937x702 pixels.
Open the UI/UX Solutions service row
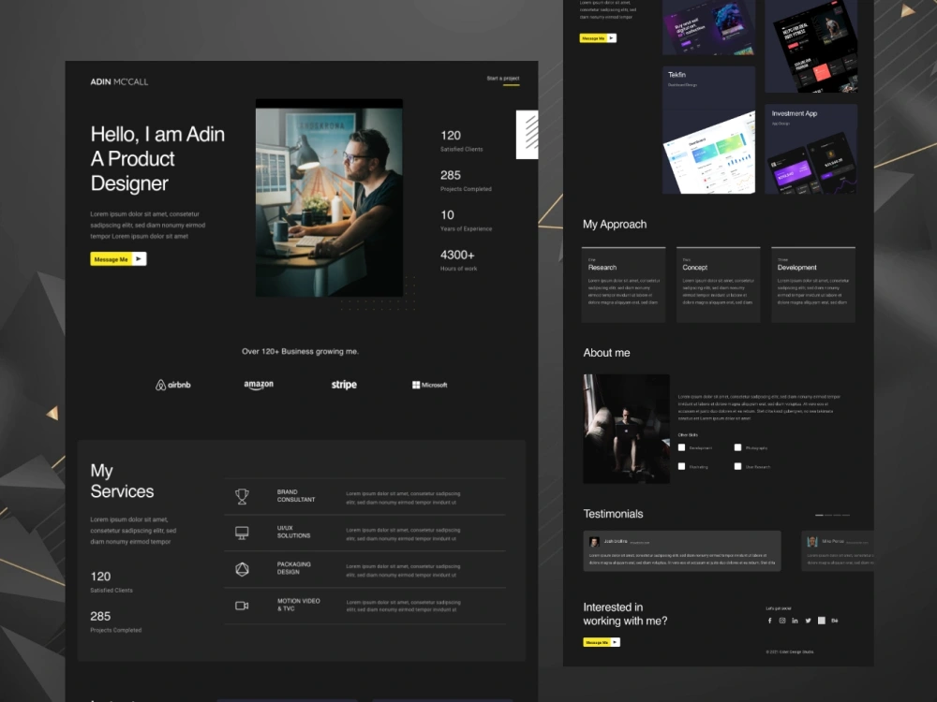click(364, 534)
